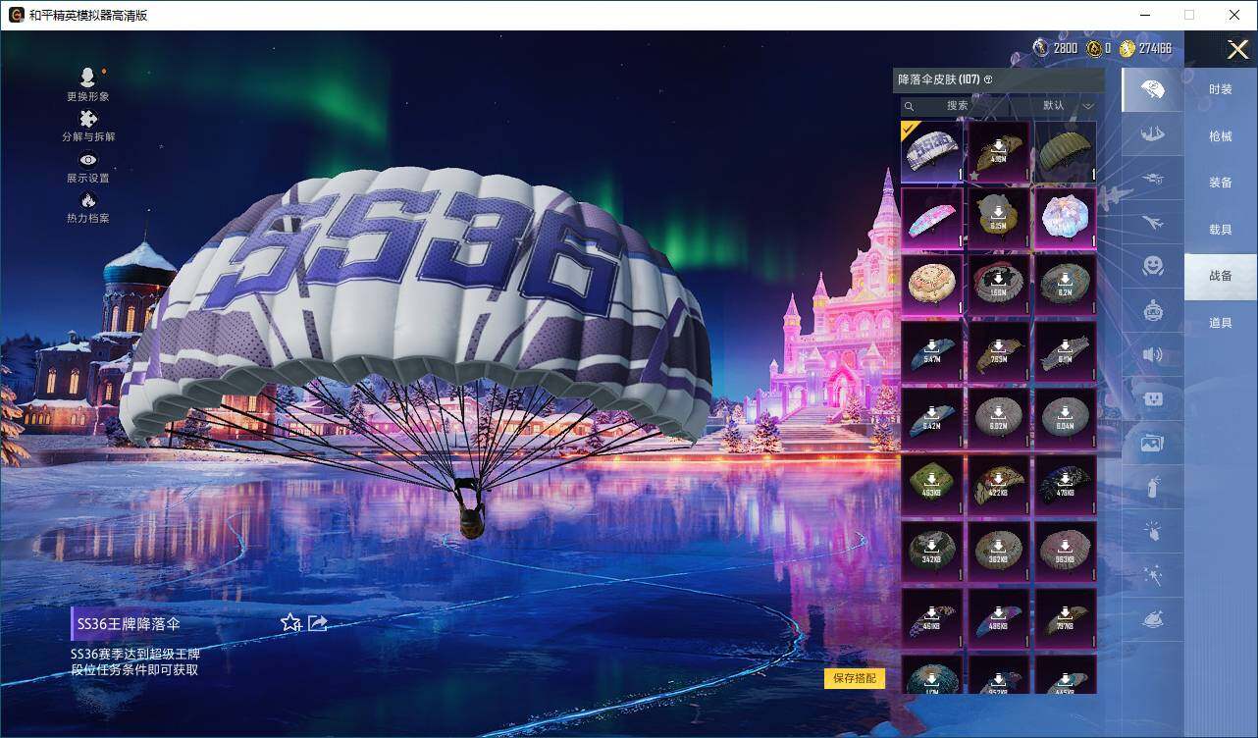Download the 1.66M parachute skin
Viewport: 1258px width, 738px height.
(999, 286)
